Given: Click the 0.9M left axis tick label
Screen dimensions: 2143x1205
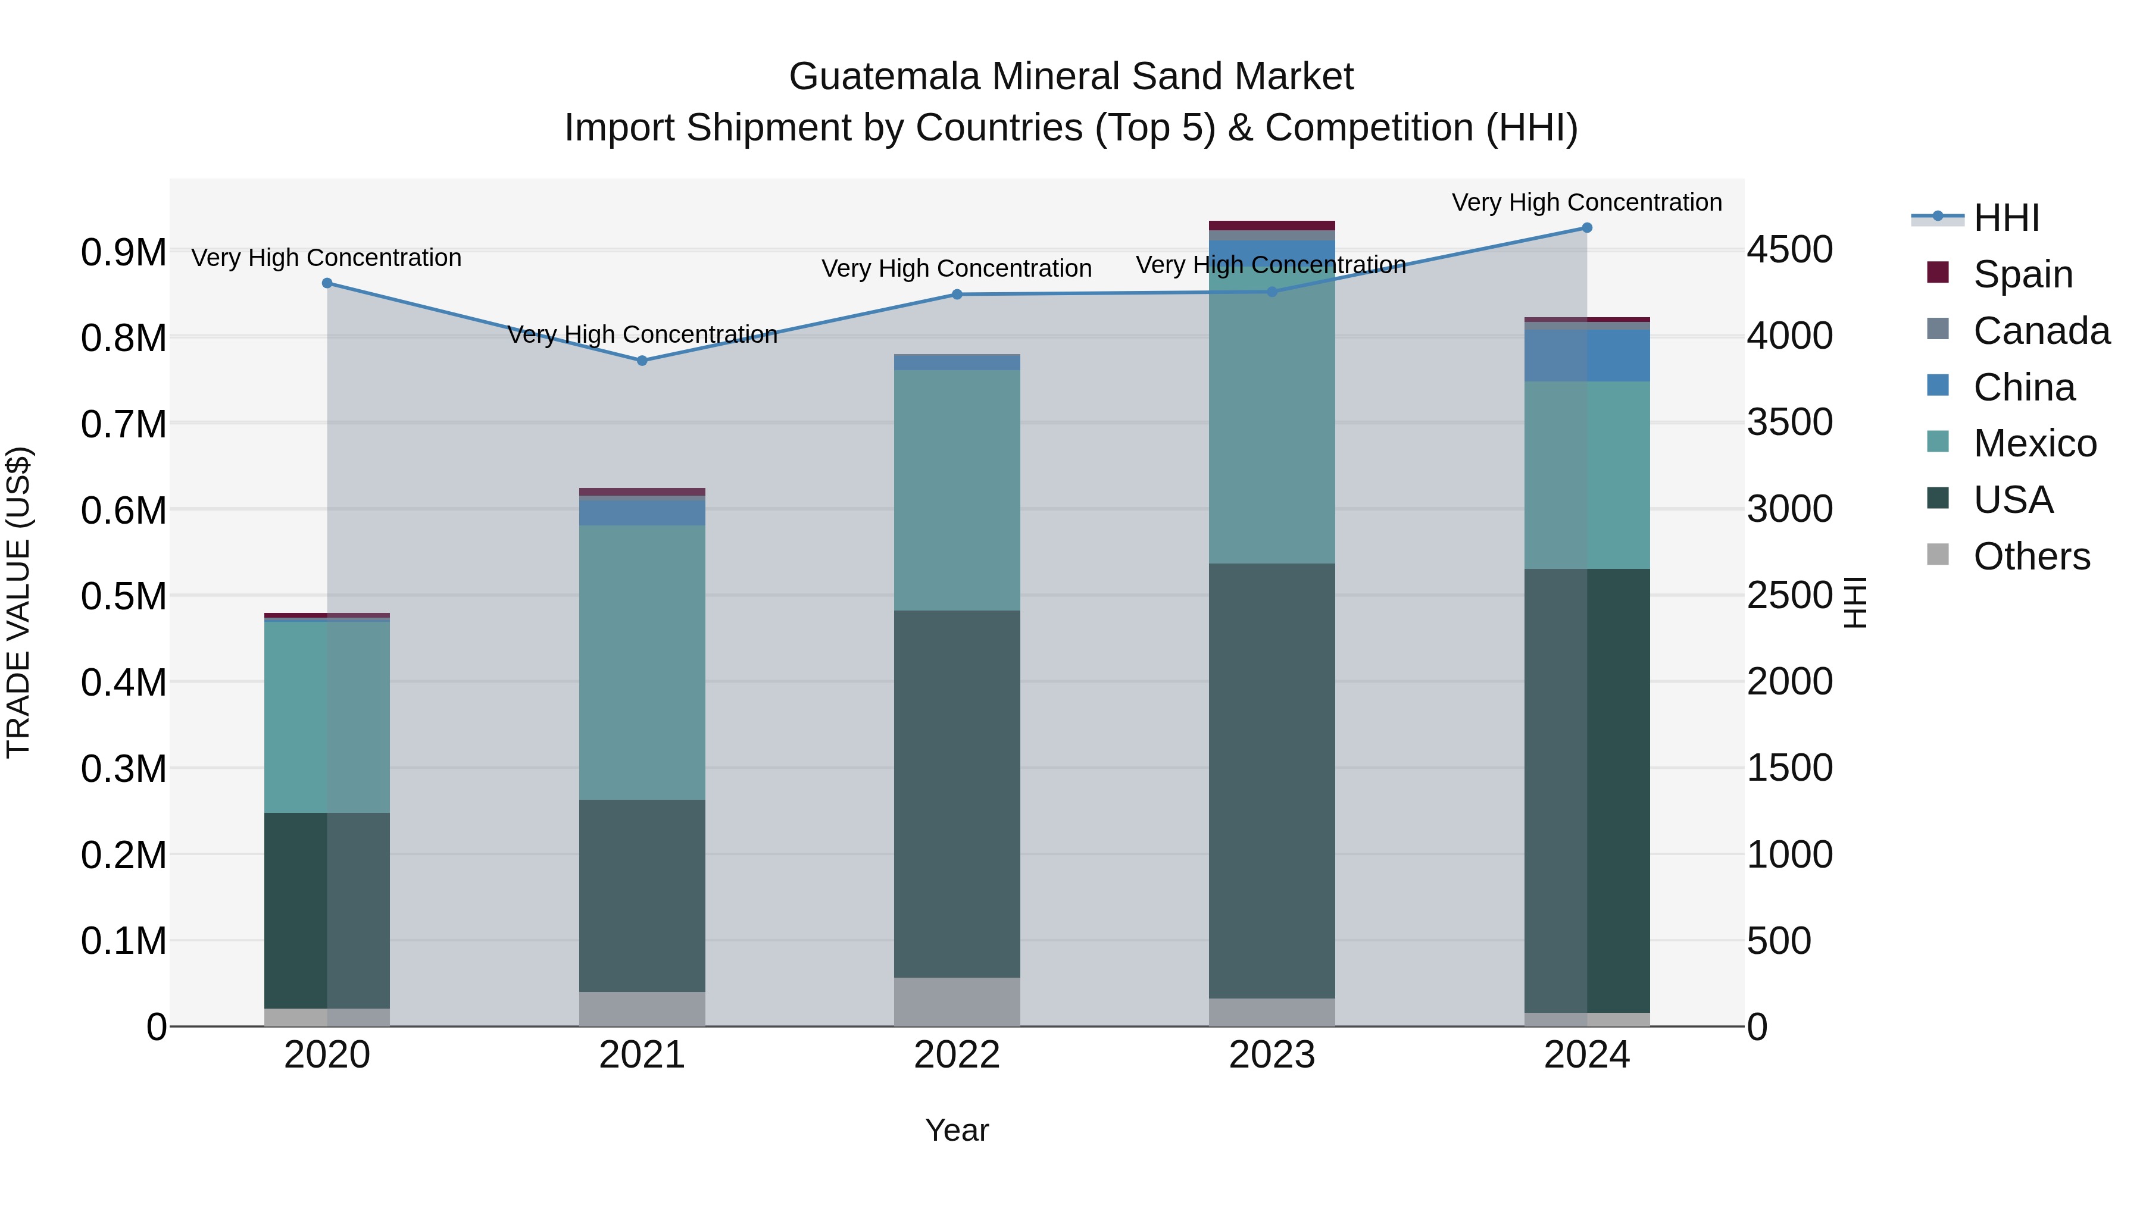Looking at the screenshot, I should click(124, 253).
